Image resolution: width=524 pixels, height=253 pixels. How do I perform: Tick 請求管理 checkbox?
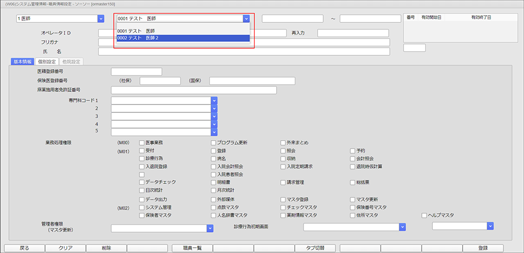click(283, 182)
